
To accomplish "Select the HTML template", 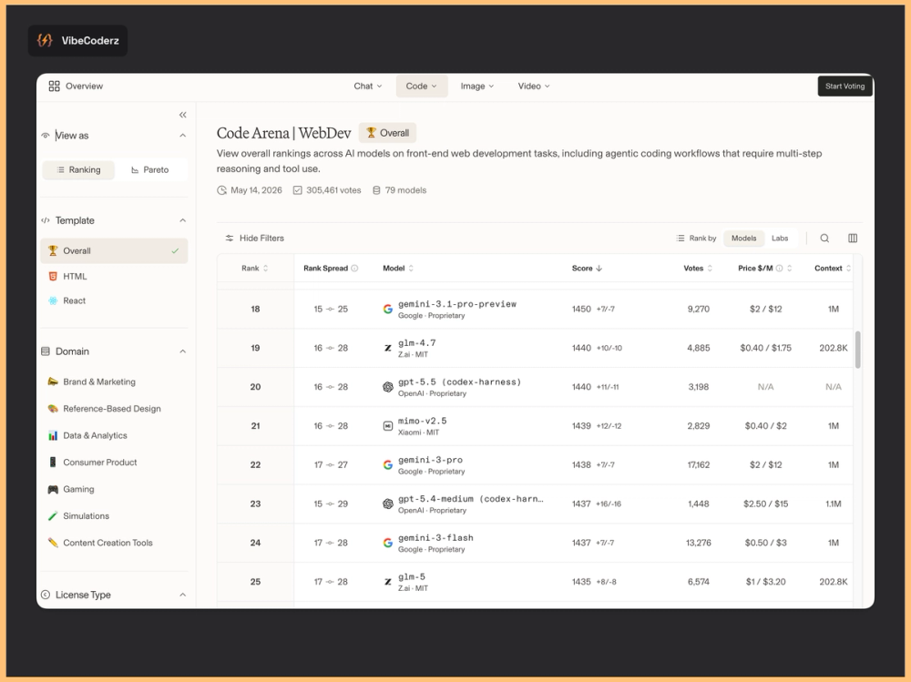I will click(115, 277).
